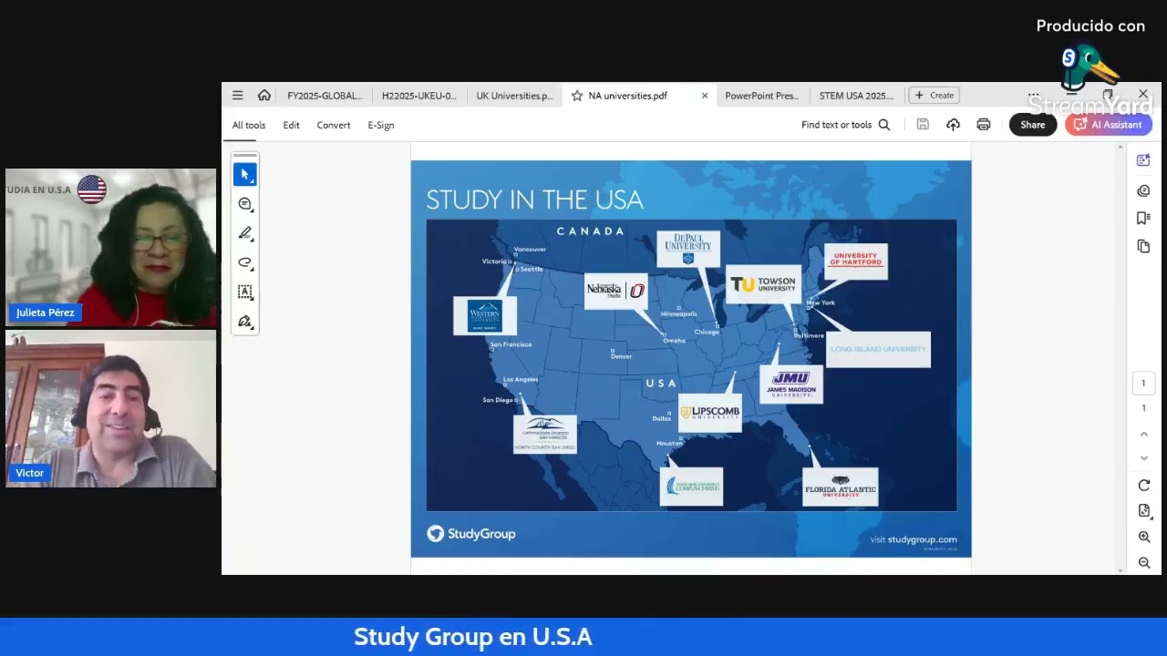This screenshot has width=1167, height=656.
Task: Select the add comment tool
Action: coord(244,204)
